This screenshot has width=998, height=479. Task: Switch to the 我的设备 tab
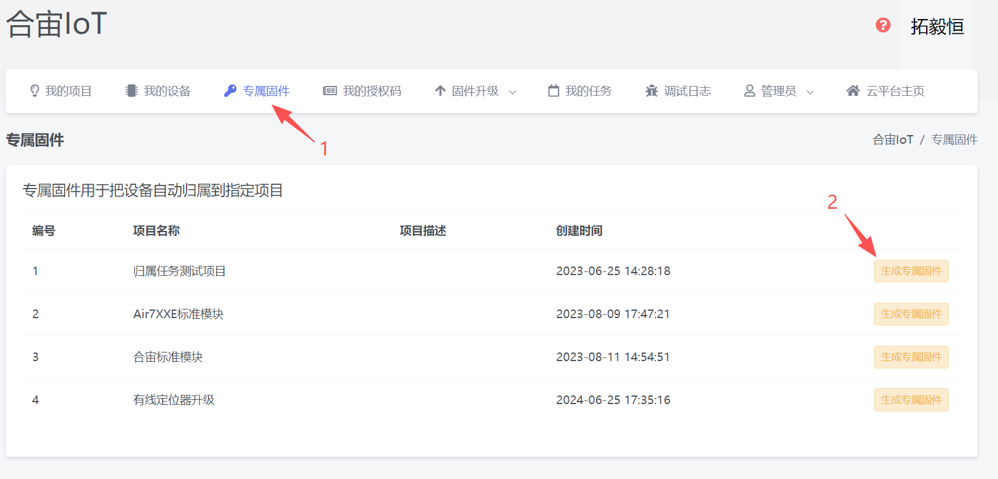tap(167, 91)
